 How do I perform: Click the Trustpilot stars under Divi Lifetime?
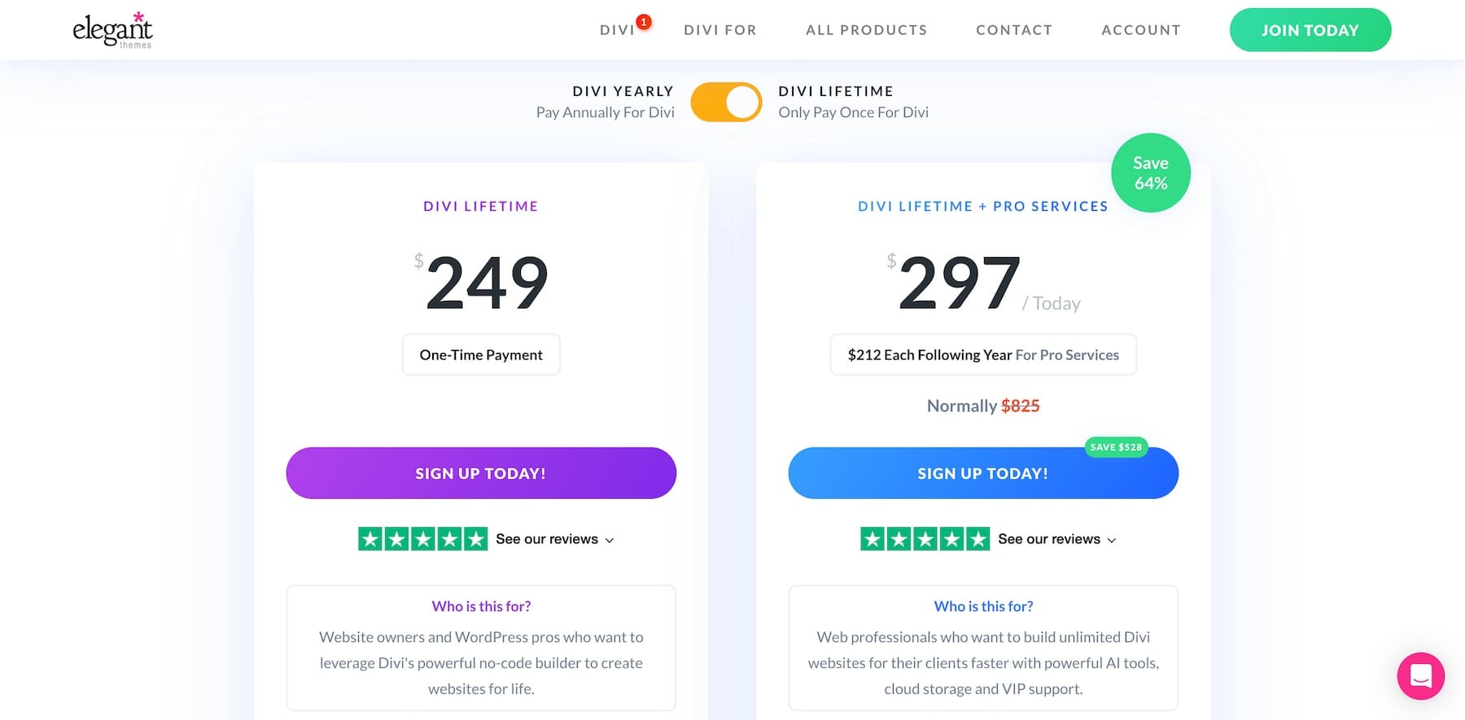tap(422, 539)
